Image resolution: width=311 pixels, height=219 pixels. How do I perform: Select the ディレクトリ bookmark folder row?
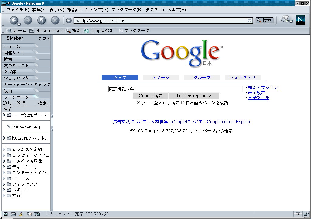(26, 167)
